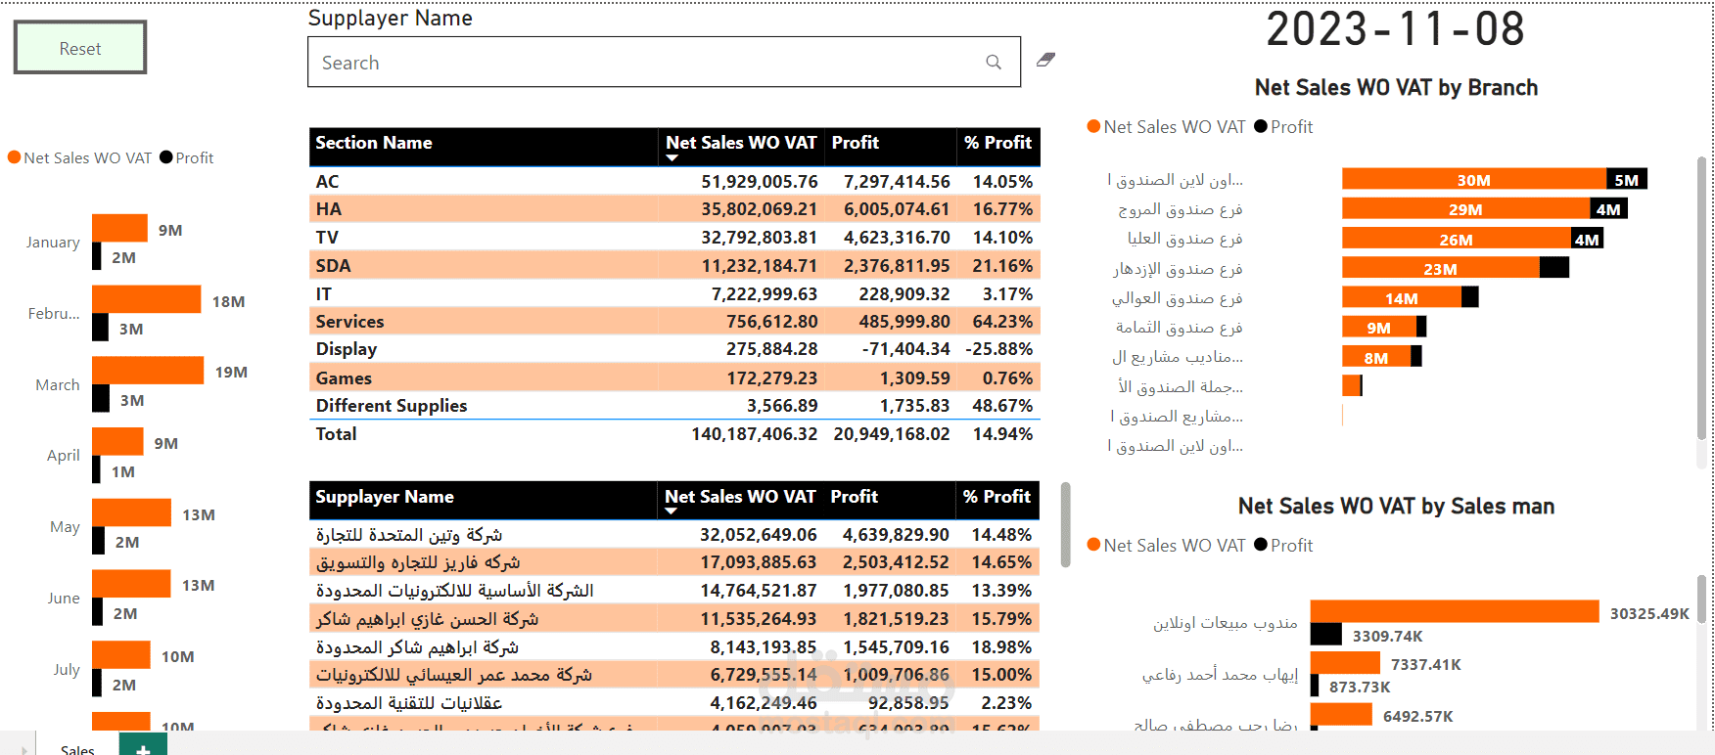Select the HA section row

[674, 209]
